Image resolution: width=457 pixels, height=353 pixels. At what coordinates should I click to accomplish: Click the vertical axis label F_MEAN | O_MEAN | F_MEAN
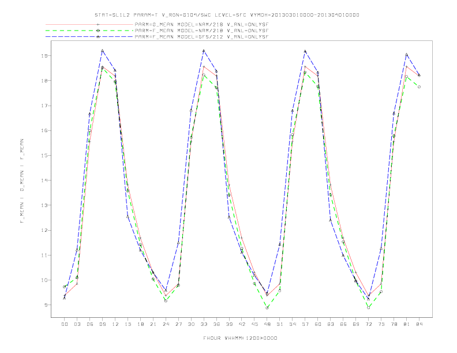22,181
